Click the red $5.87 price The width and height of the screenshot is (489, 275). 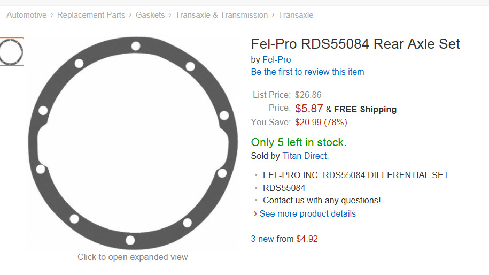click(x=309, y=109)
